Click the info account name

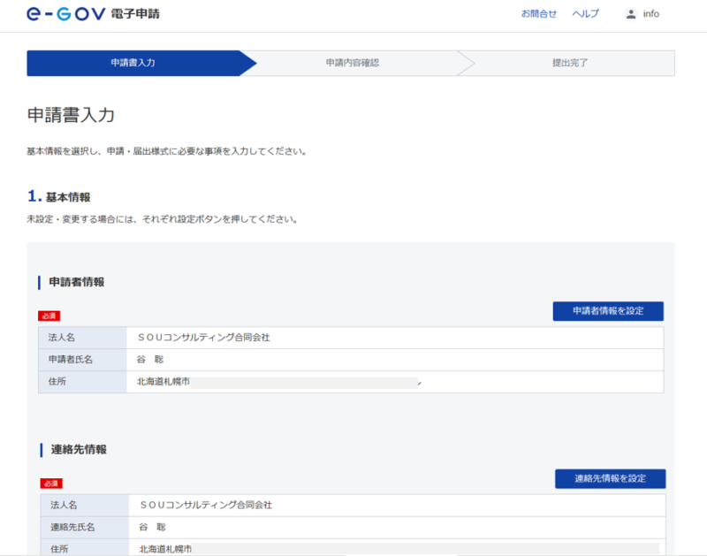click(651, 14)
